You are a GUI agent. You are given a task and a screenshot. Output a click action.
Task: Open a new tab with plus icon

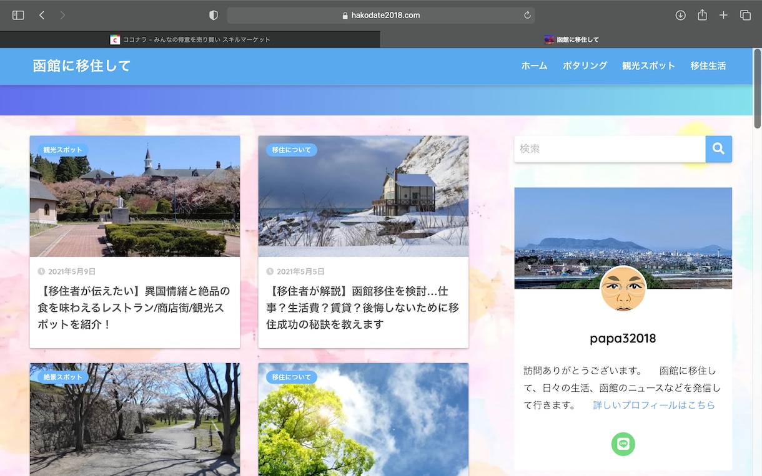pos(723,15)
